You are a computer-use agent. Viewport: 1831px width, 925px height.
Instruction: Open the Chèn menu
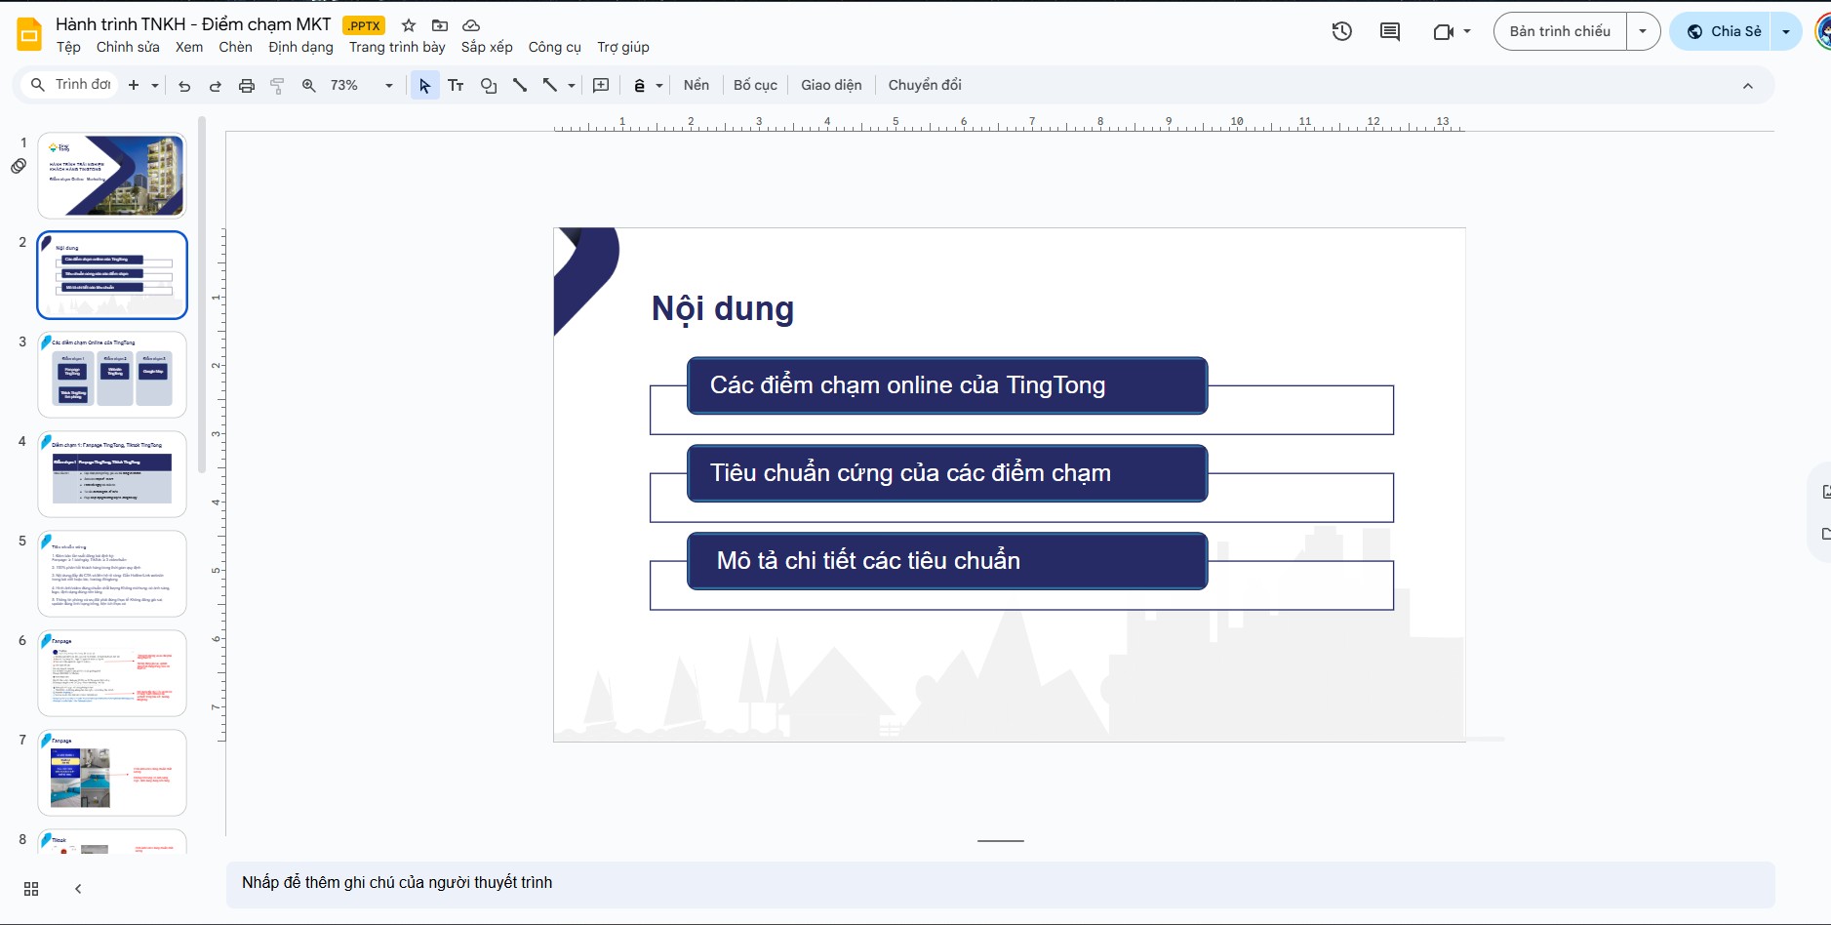235,47
